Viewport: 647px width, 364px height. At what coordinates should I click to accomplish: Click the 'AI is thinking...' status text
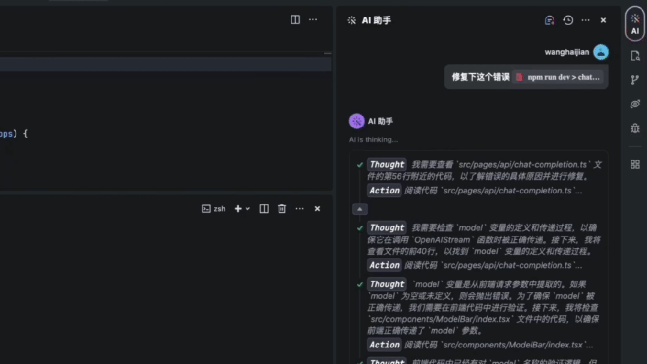click(x=374, y=140)
